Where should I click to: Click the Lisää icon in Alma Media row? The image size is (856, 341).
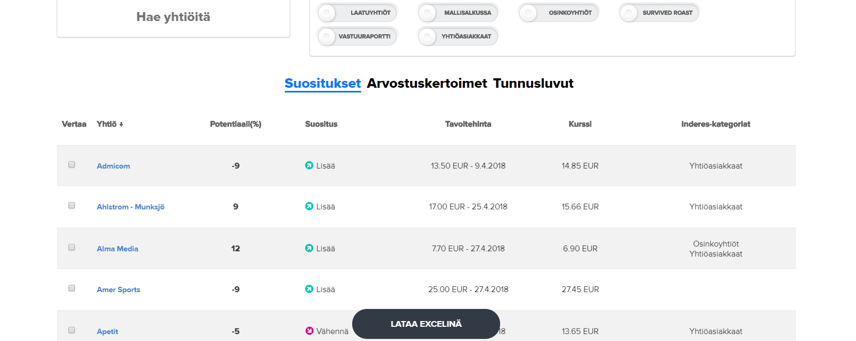[x=309, y=248]
